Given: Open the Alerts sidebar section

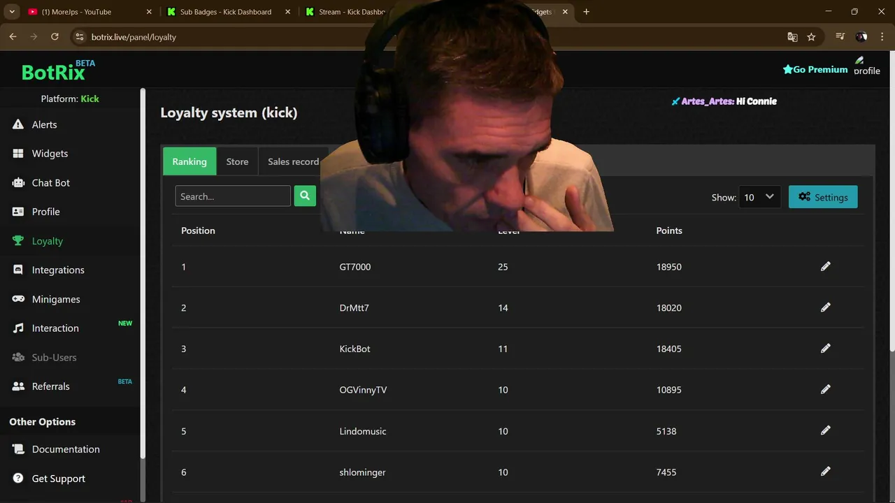Looking at the screenshot, I should tap(44, 124).
